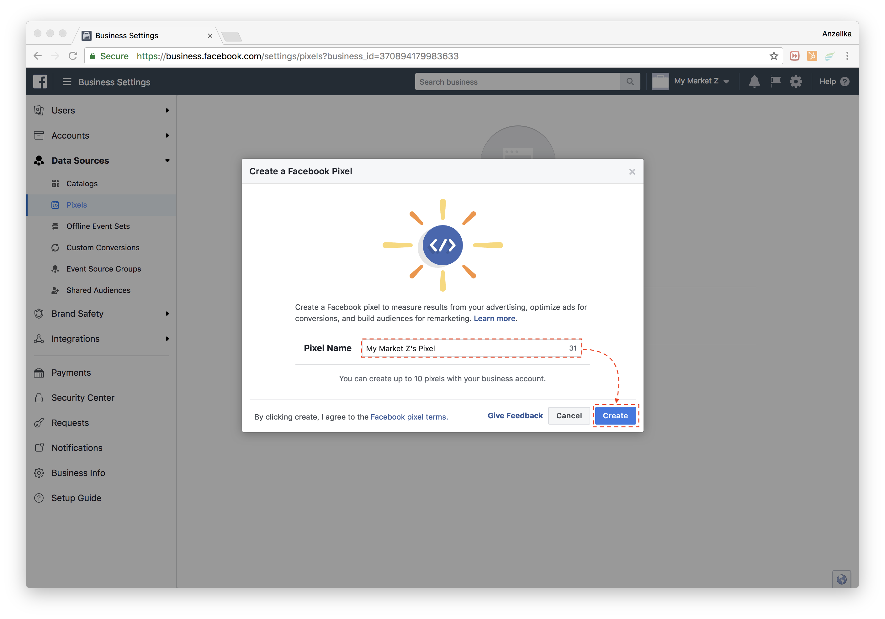Click the red browser extension icon
This screenshot has height=619, width=885.
(794, 56)
